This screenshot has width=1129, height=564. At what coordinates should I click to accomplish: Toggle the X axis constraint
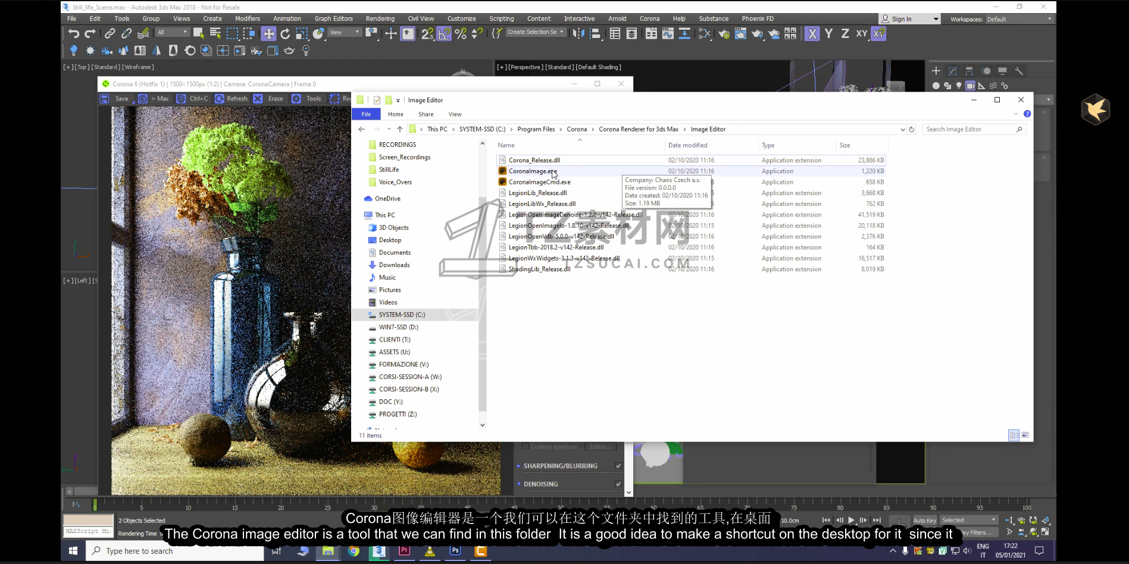click(812, 34)
